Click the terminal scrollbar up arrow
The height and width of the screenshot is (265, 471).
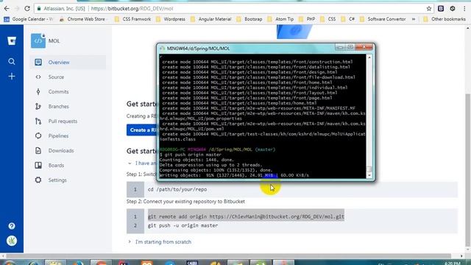pos(369,57)
